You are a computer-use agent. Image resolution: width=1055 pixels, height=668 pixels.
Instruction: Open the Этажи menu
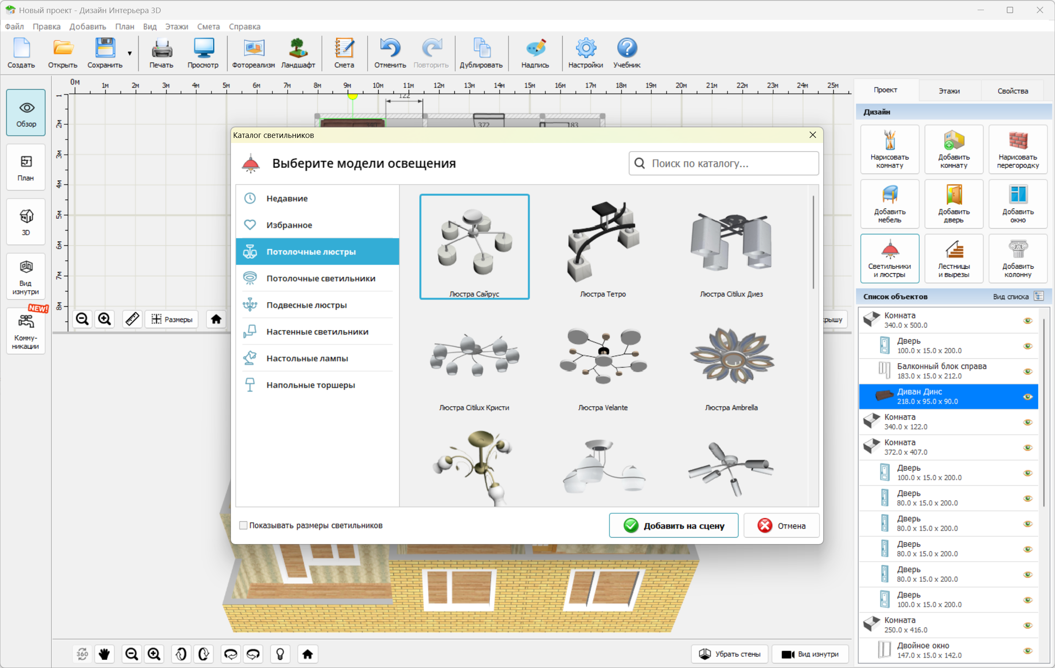tap(176, 26)
